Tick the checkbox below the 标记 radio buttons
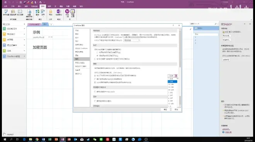The width and height of the screenshot is (255, 142). click(x=95, y=59)
